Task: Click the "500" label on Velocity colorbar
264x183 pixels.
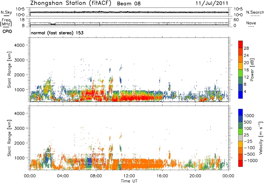Action: [x=248, y=122]
